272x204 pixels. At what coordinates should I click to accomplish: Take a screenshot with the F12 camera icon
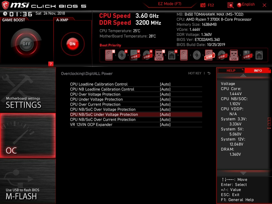(x=203, y=5)
